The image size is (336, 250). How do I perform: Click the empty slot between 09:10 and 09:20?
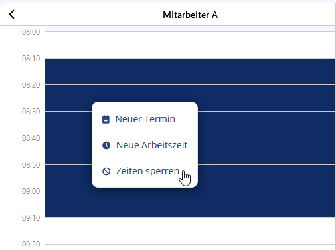(191, 231)
